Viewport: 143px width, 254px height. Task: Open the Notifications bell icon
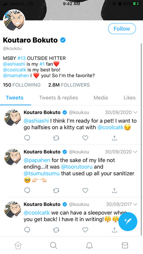pyautogui.click(x=89, y=246)
